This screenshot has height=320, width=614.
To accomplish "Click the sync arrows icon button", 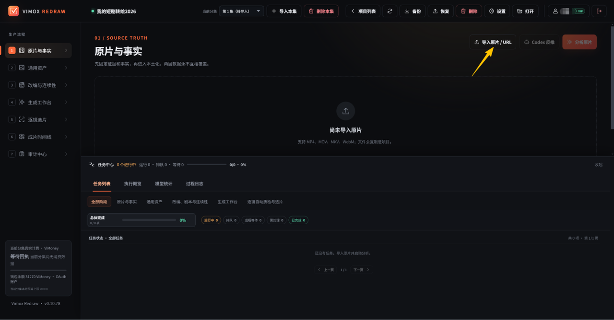I will point(390,11).
